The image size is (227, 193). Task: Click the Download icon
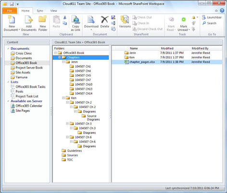(91, 20)
